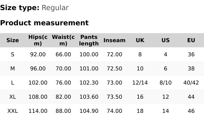Select the 40/42 EU size cell

point(191,83)
